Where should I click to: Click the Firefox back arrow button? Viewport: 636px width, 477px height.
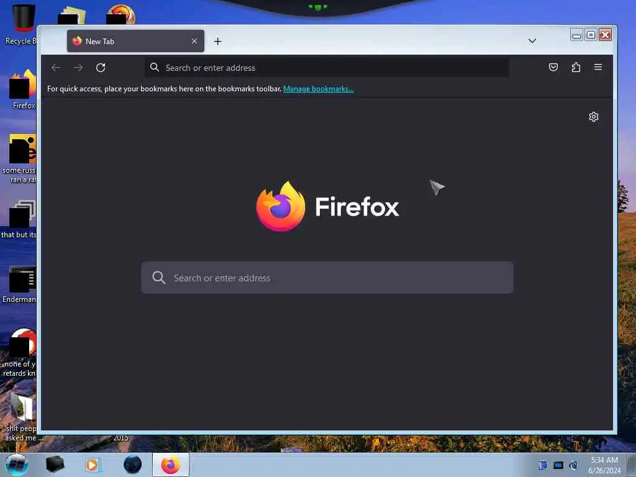point(56,67)
